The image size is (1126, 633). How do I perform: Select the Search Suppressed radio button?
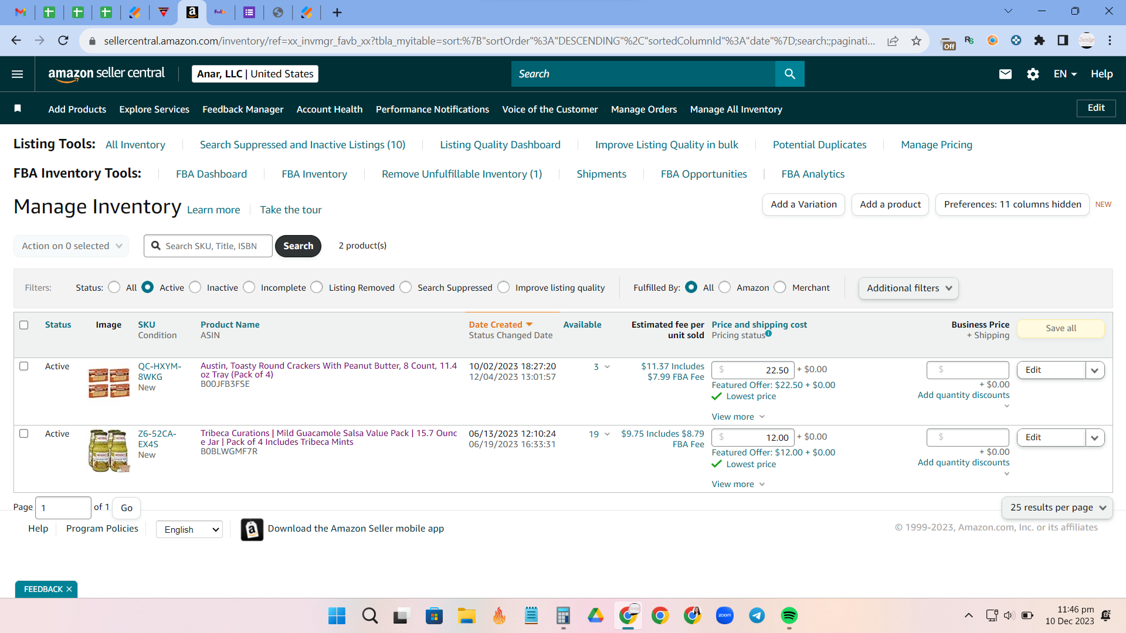tap(406, 287)
